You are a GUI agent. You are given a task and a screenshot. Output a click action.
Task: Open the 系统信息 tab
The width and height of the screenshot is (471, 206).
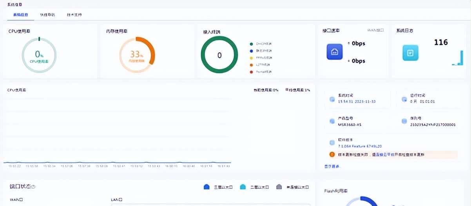pyautogui.click(x=20, y=15)
